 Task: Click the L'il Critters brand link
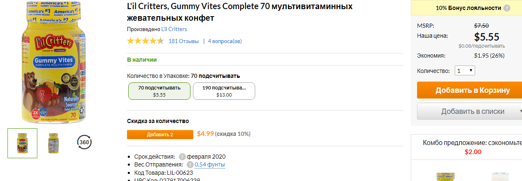pos(174,29)
